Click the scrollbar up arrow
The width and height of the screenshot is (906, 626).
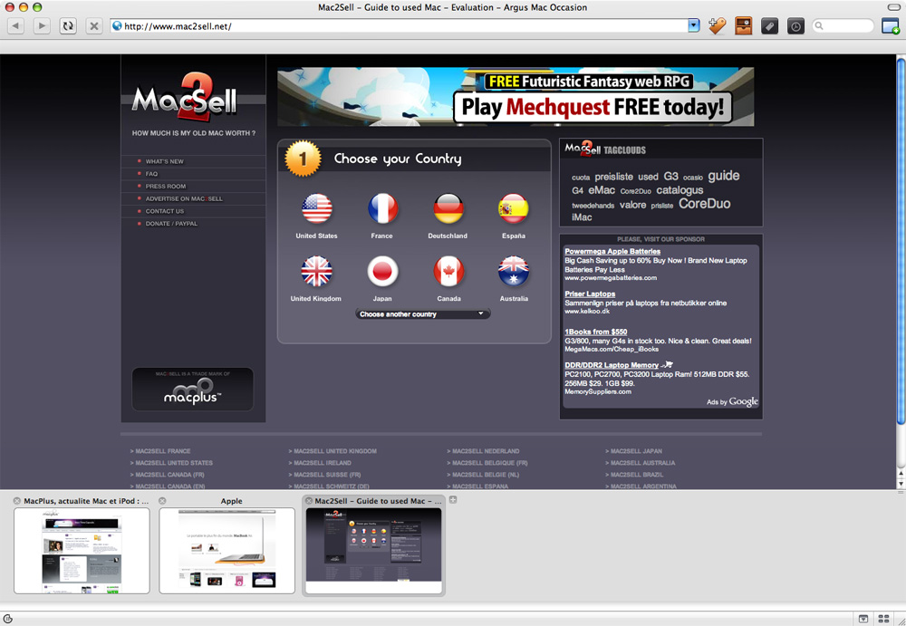(901, 474)
